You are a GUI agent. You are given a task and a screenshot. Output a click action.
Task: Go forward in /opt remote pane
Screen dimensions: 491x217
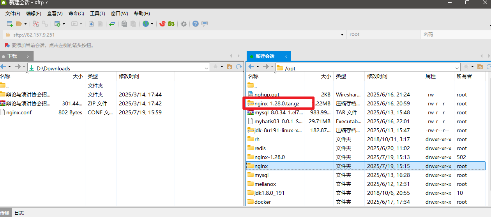[x=265, y=67]
